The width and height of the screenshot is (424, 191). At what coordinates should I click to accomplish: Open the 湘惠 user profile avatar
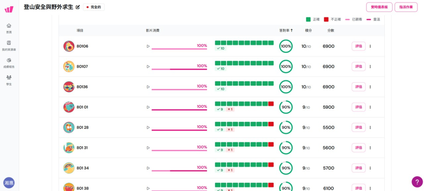pos(9,182)
